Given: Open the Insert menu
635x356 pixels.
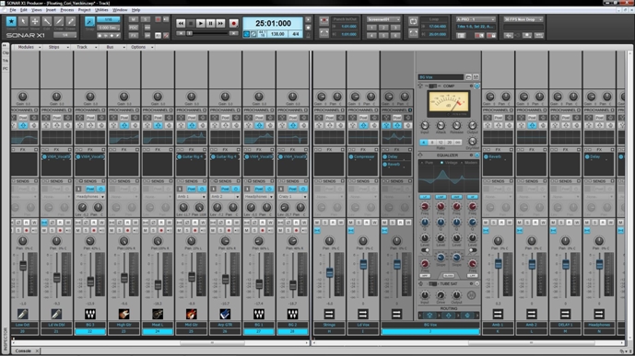Looking at the screenshot, I should point(51,10).
